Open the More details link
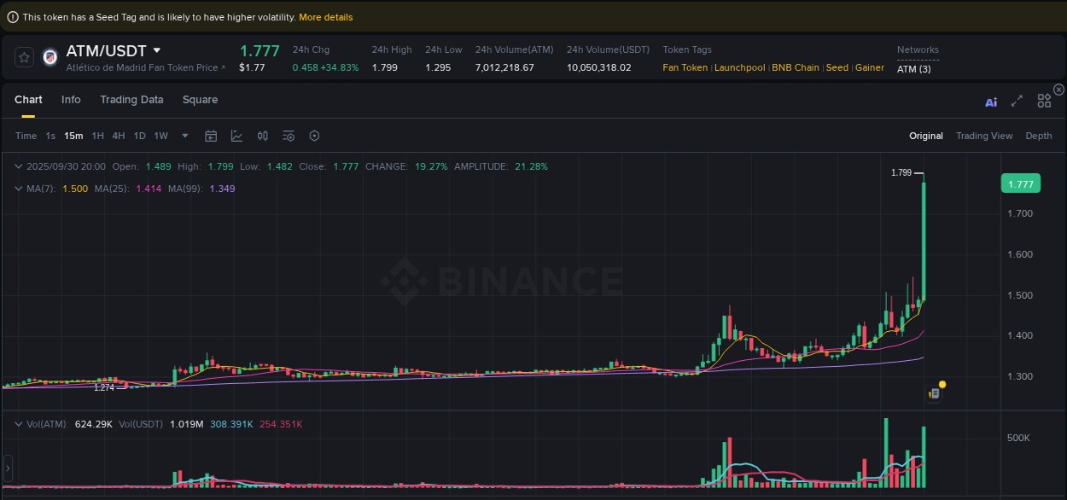The width and height of the screenshot is (1067, 500). click(325, 17)
